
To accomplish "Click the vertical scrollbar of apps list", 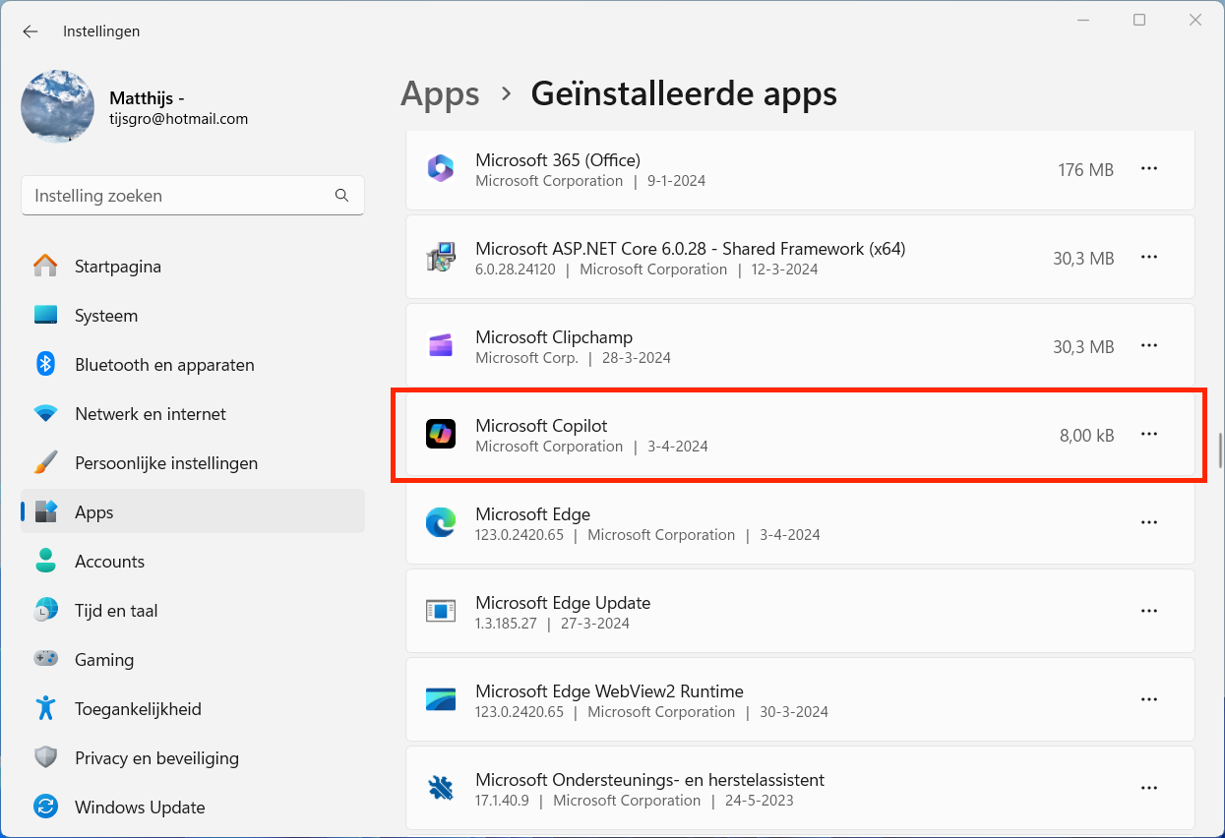I will click(x=1219, y=442).
